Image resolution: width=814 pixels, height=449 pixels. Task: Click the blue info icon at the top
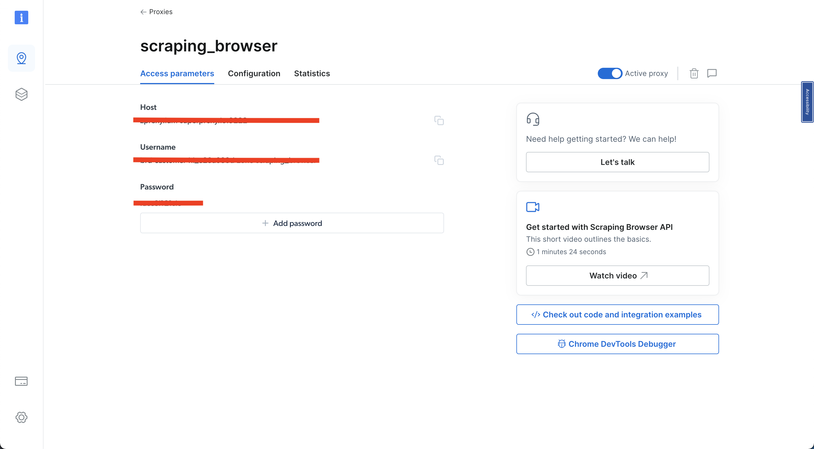coord(21,18)
